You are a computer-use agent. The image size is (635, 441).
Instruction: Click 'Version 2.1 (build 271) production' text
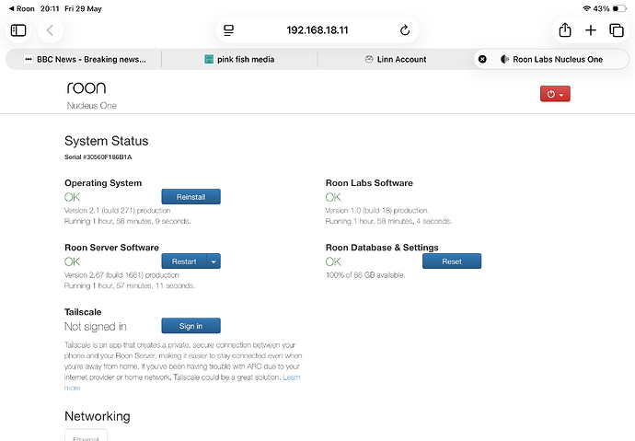118,211
